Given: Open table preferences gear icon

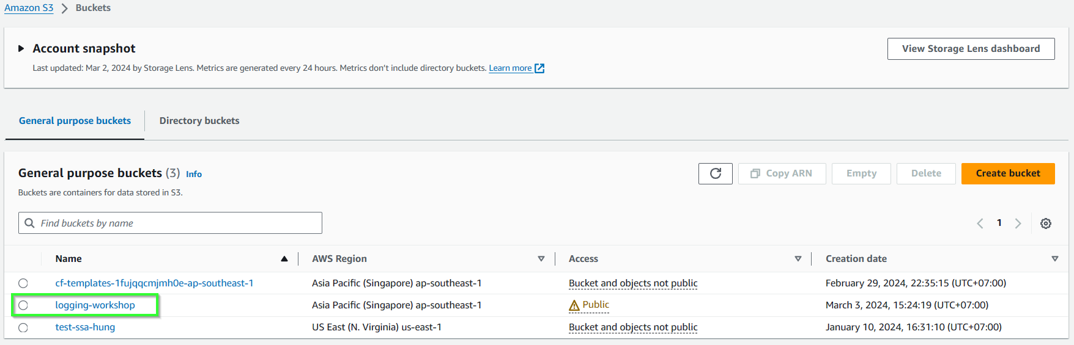Looking at the screenshot, I should coord(1046,223).
